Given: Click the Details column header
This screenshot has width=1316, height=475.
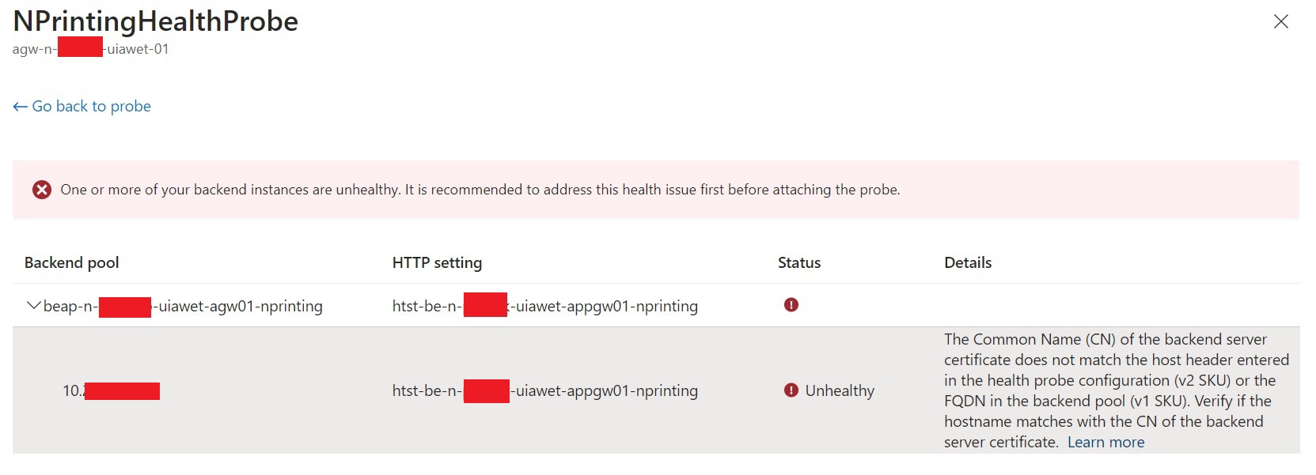Looking at the screenshot, I should click(967, 262).
